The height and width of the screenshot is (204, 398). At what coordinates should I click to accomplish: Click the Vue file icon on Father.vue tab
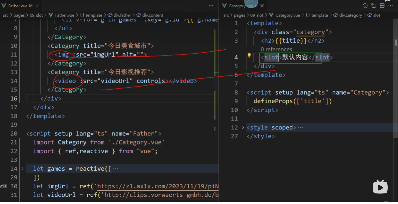pos(4,6)
